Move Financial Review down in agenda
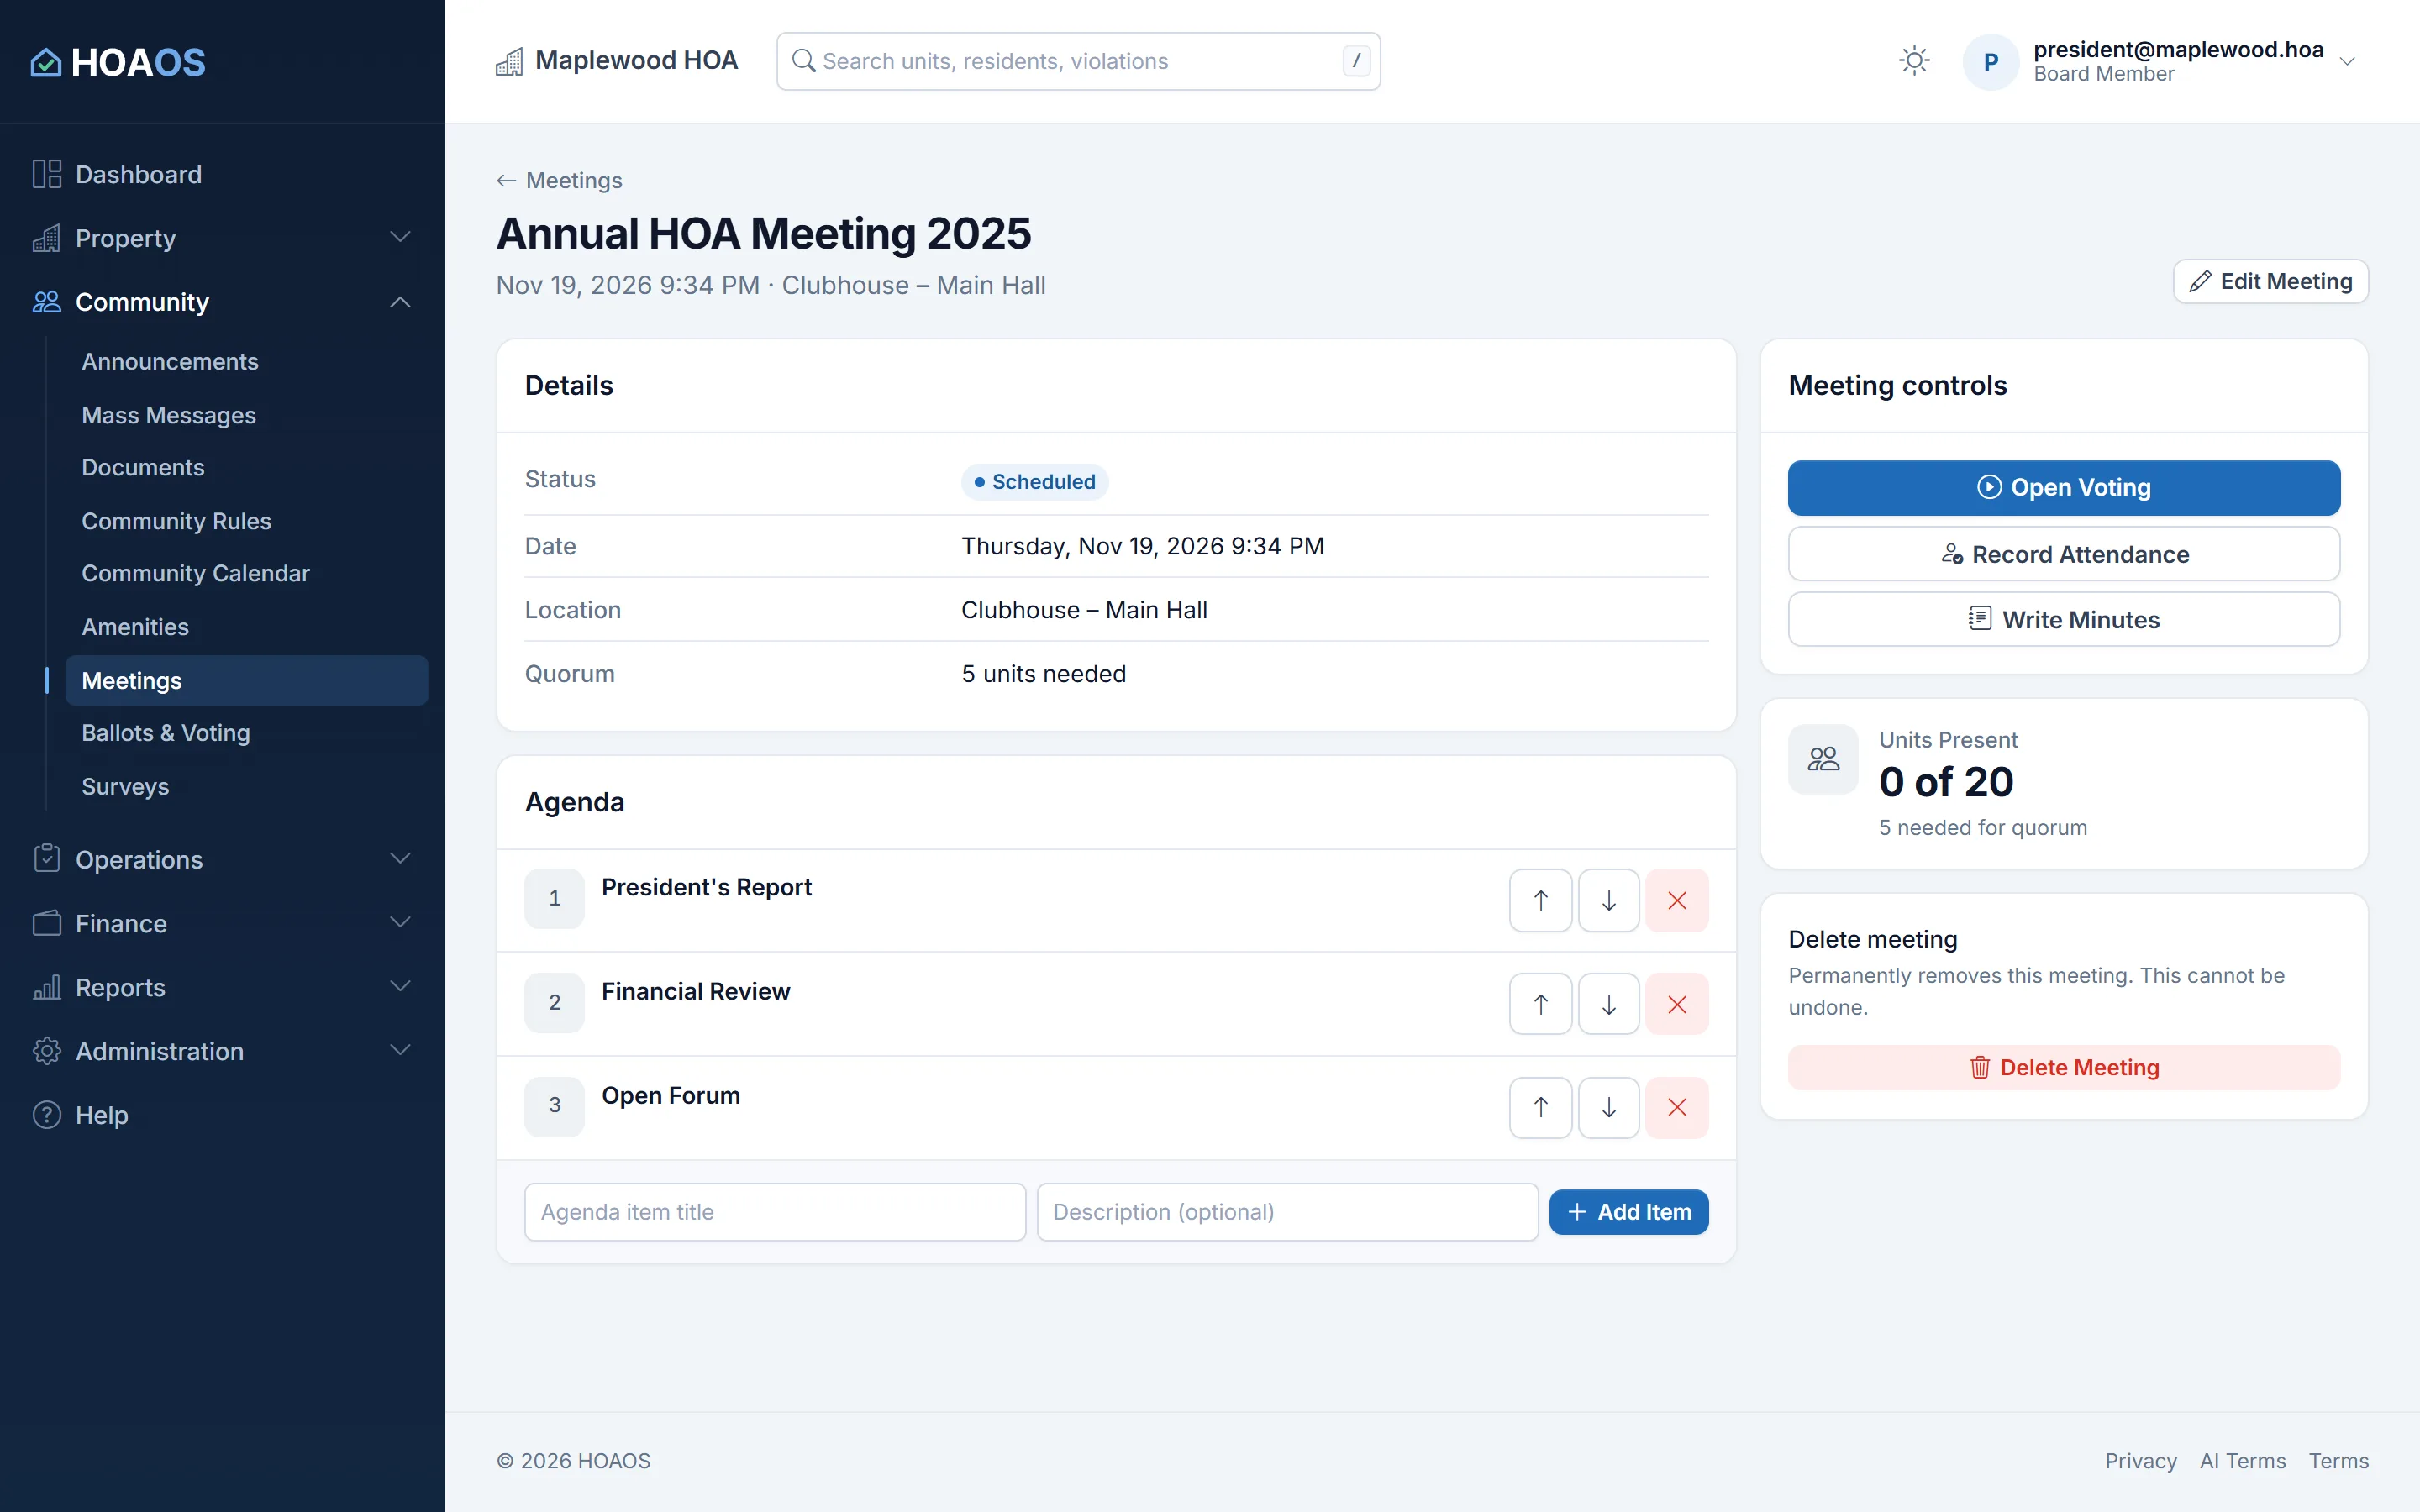Screen dimensions: 2420x1512 (1608, 1004)
